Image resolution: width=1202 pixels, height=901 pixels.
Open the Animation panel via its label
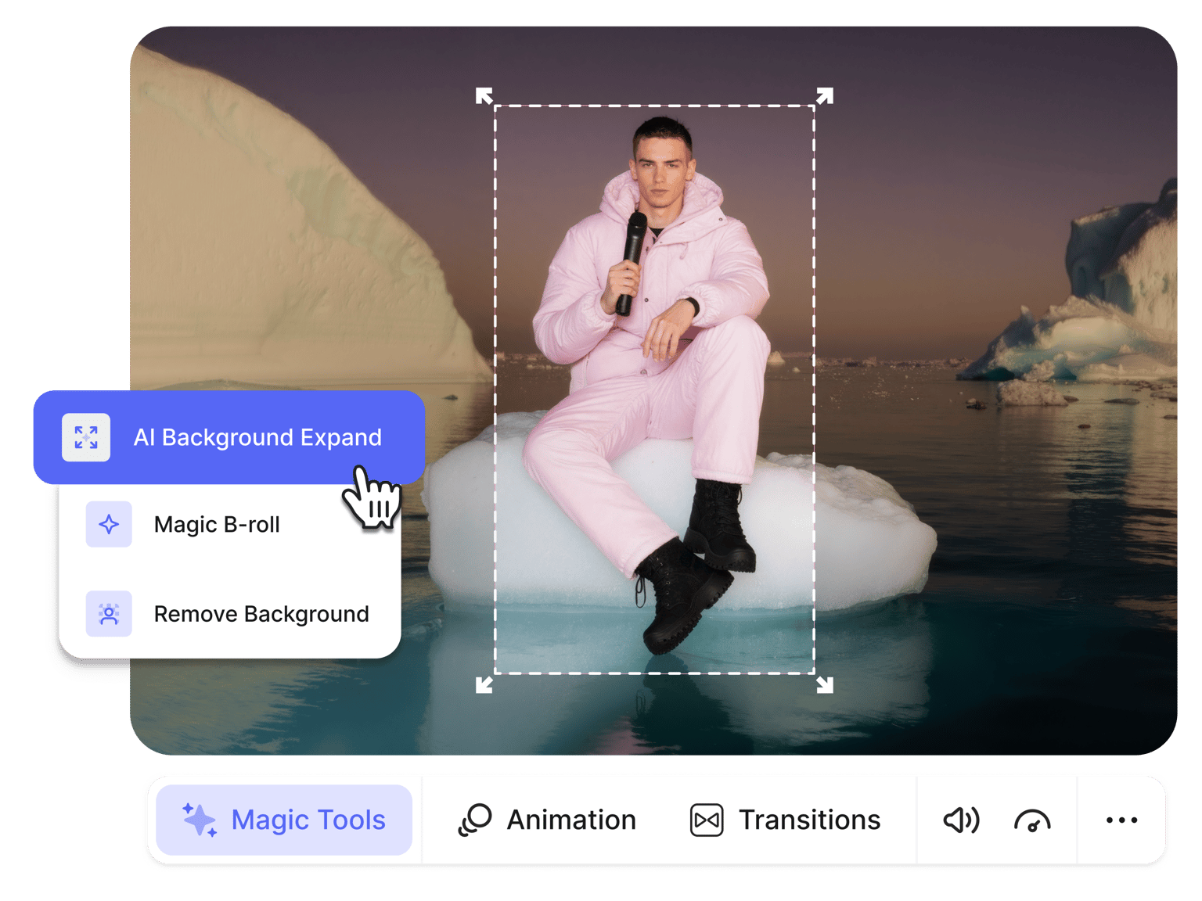click(571, 820)
